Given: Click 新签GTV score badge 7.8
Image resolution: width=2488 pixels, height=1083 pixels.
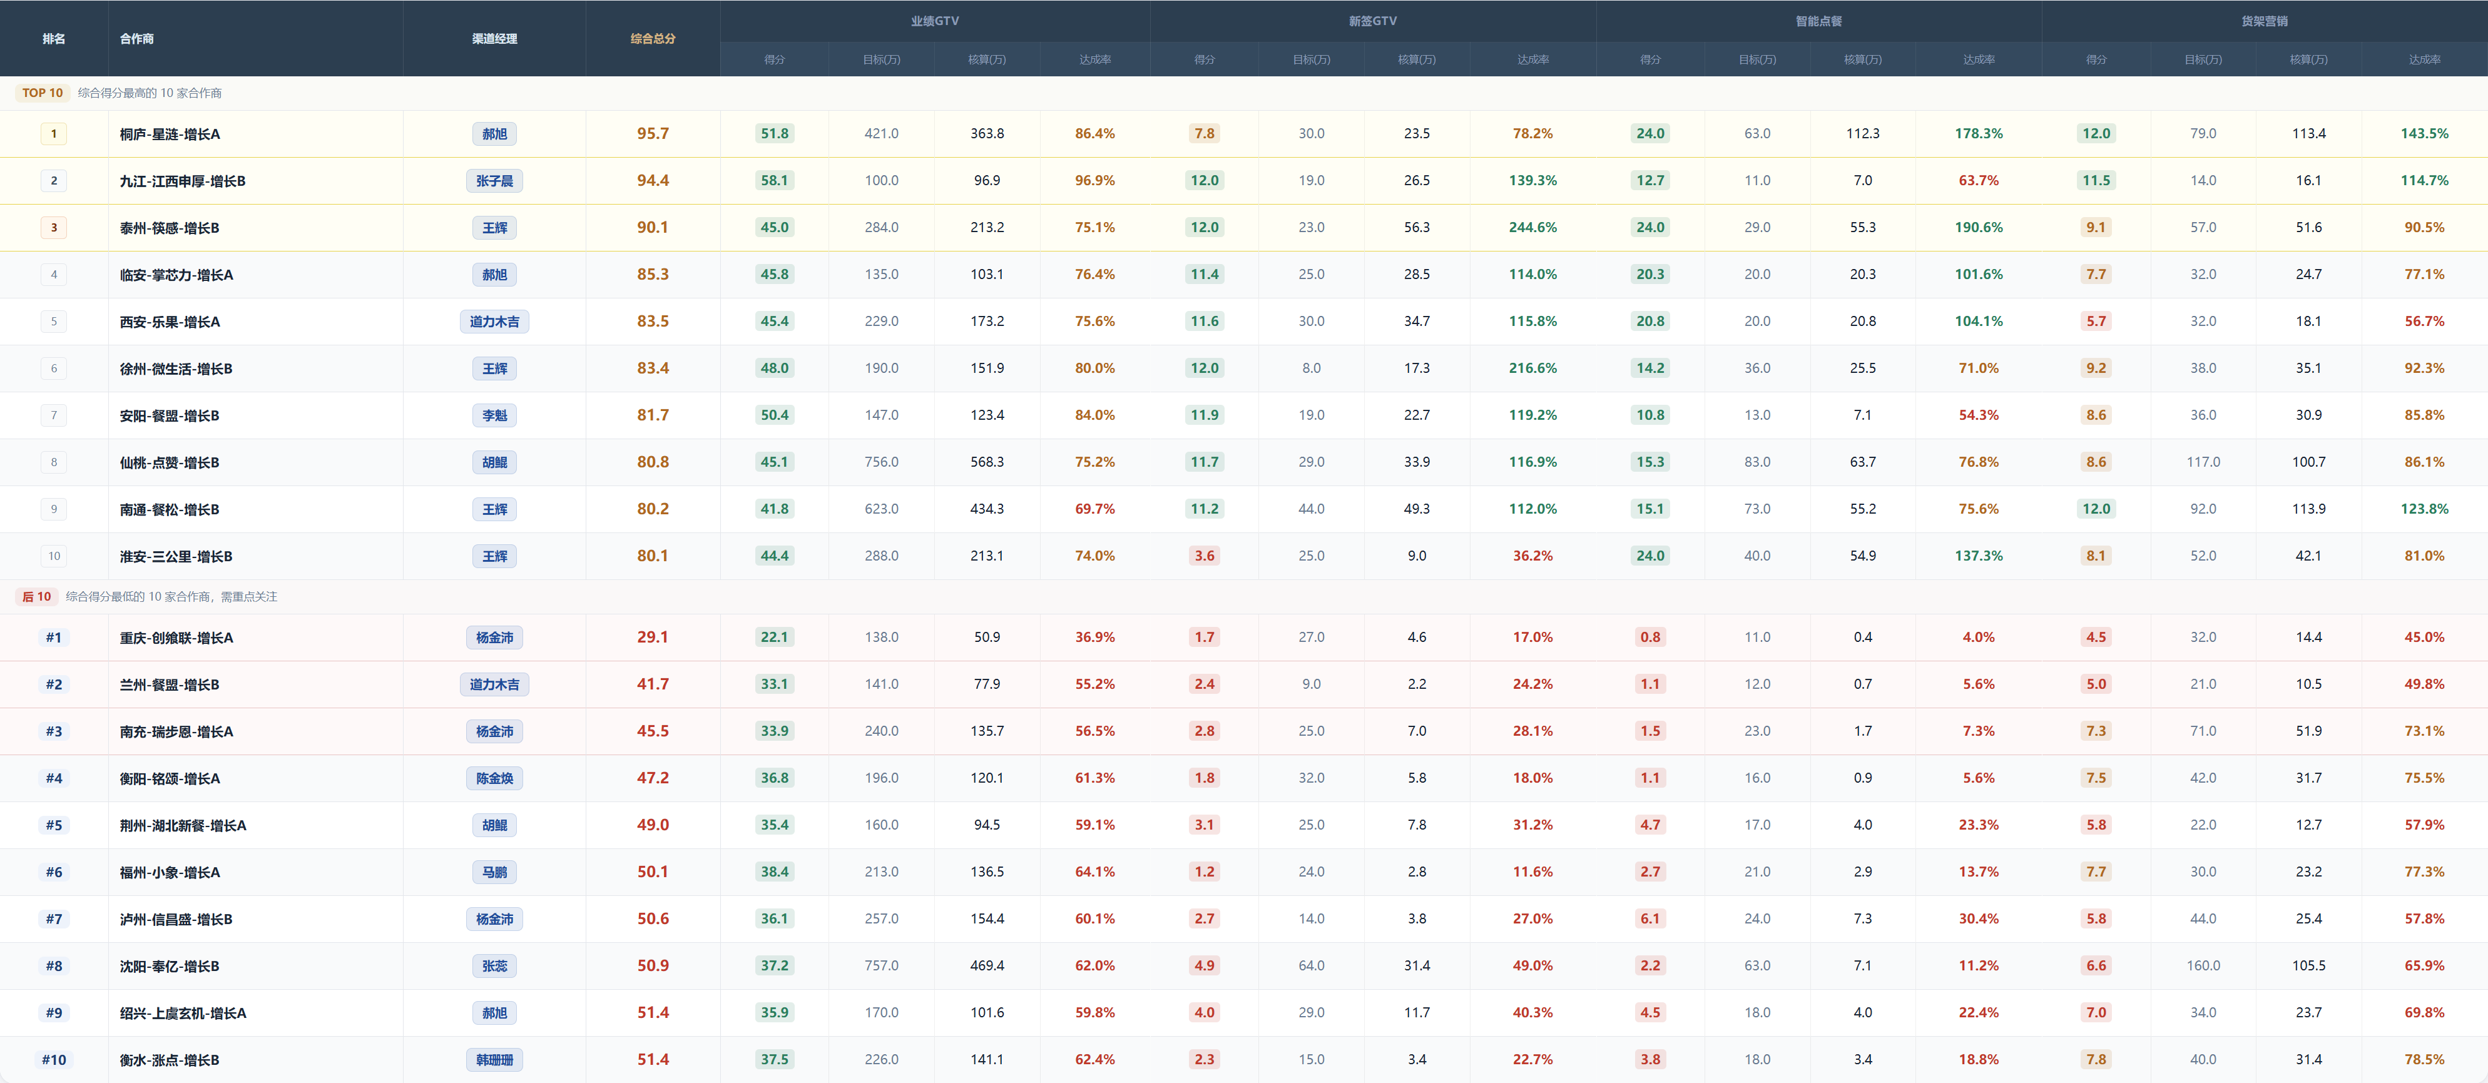Looking at the screenshot, I should click(x=1205, y=133).
